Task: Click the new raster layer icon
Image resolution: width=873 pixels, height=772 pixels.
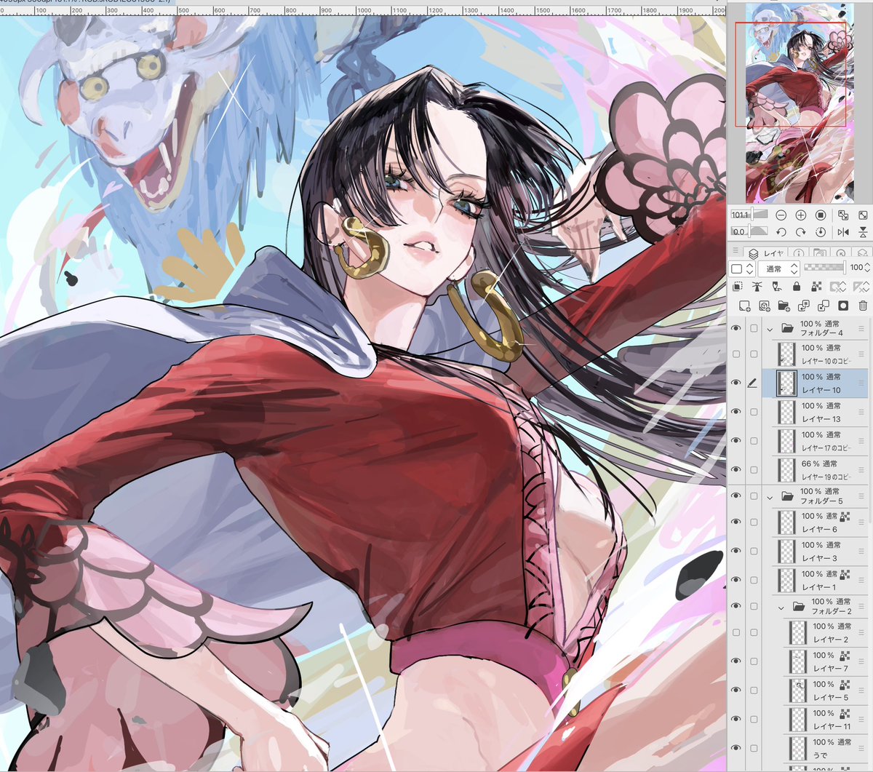Action: tap(744, 306)
